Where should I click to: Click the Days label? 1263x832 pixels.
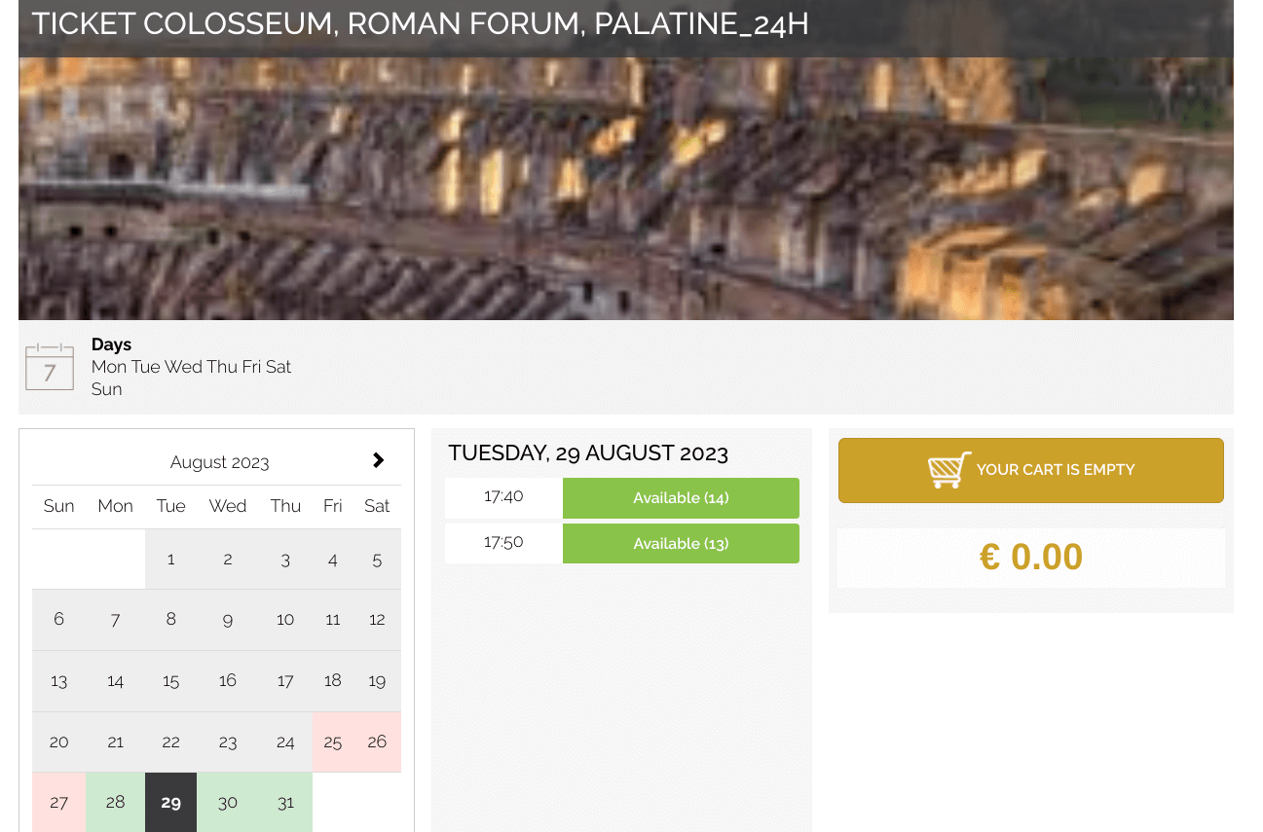[111, 344]
